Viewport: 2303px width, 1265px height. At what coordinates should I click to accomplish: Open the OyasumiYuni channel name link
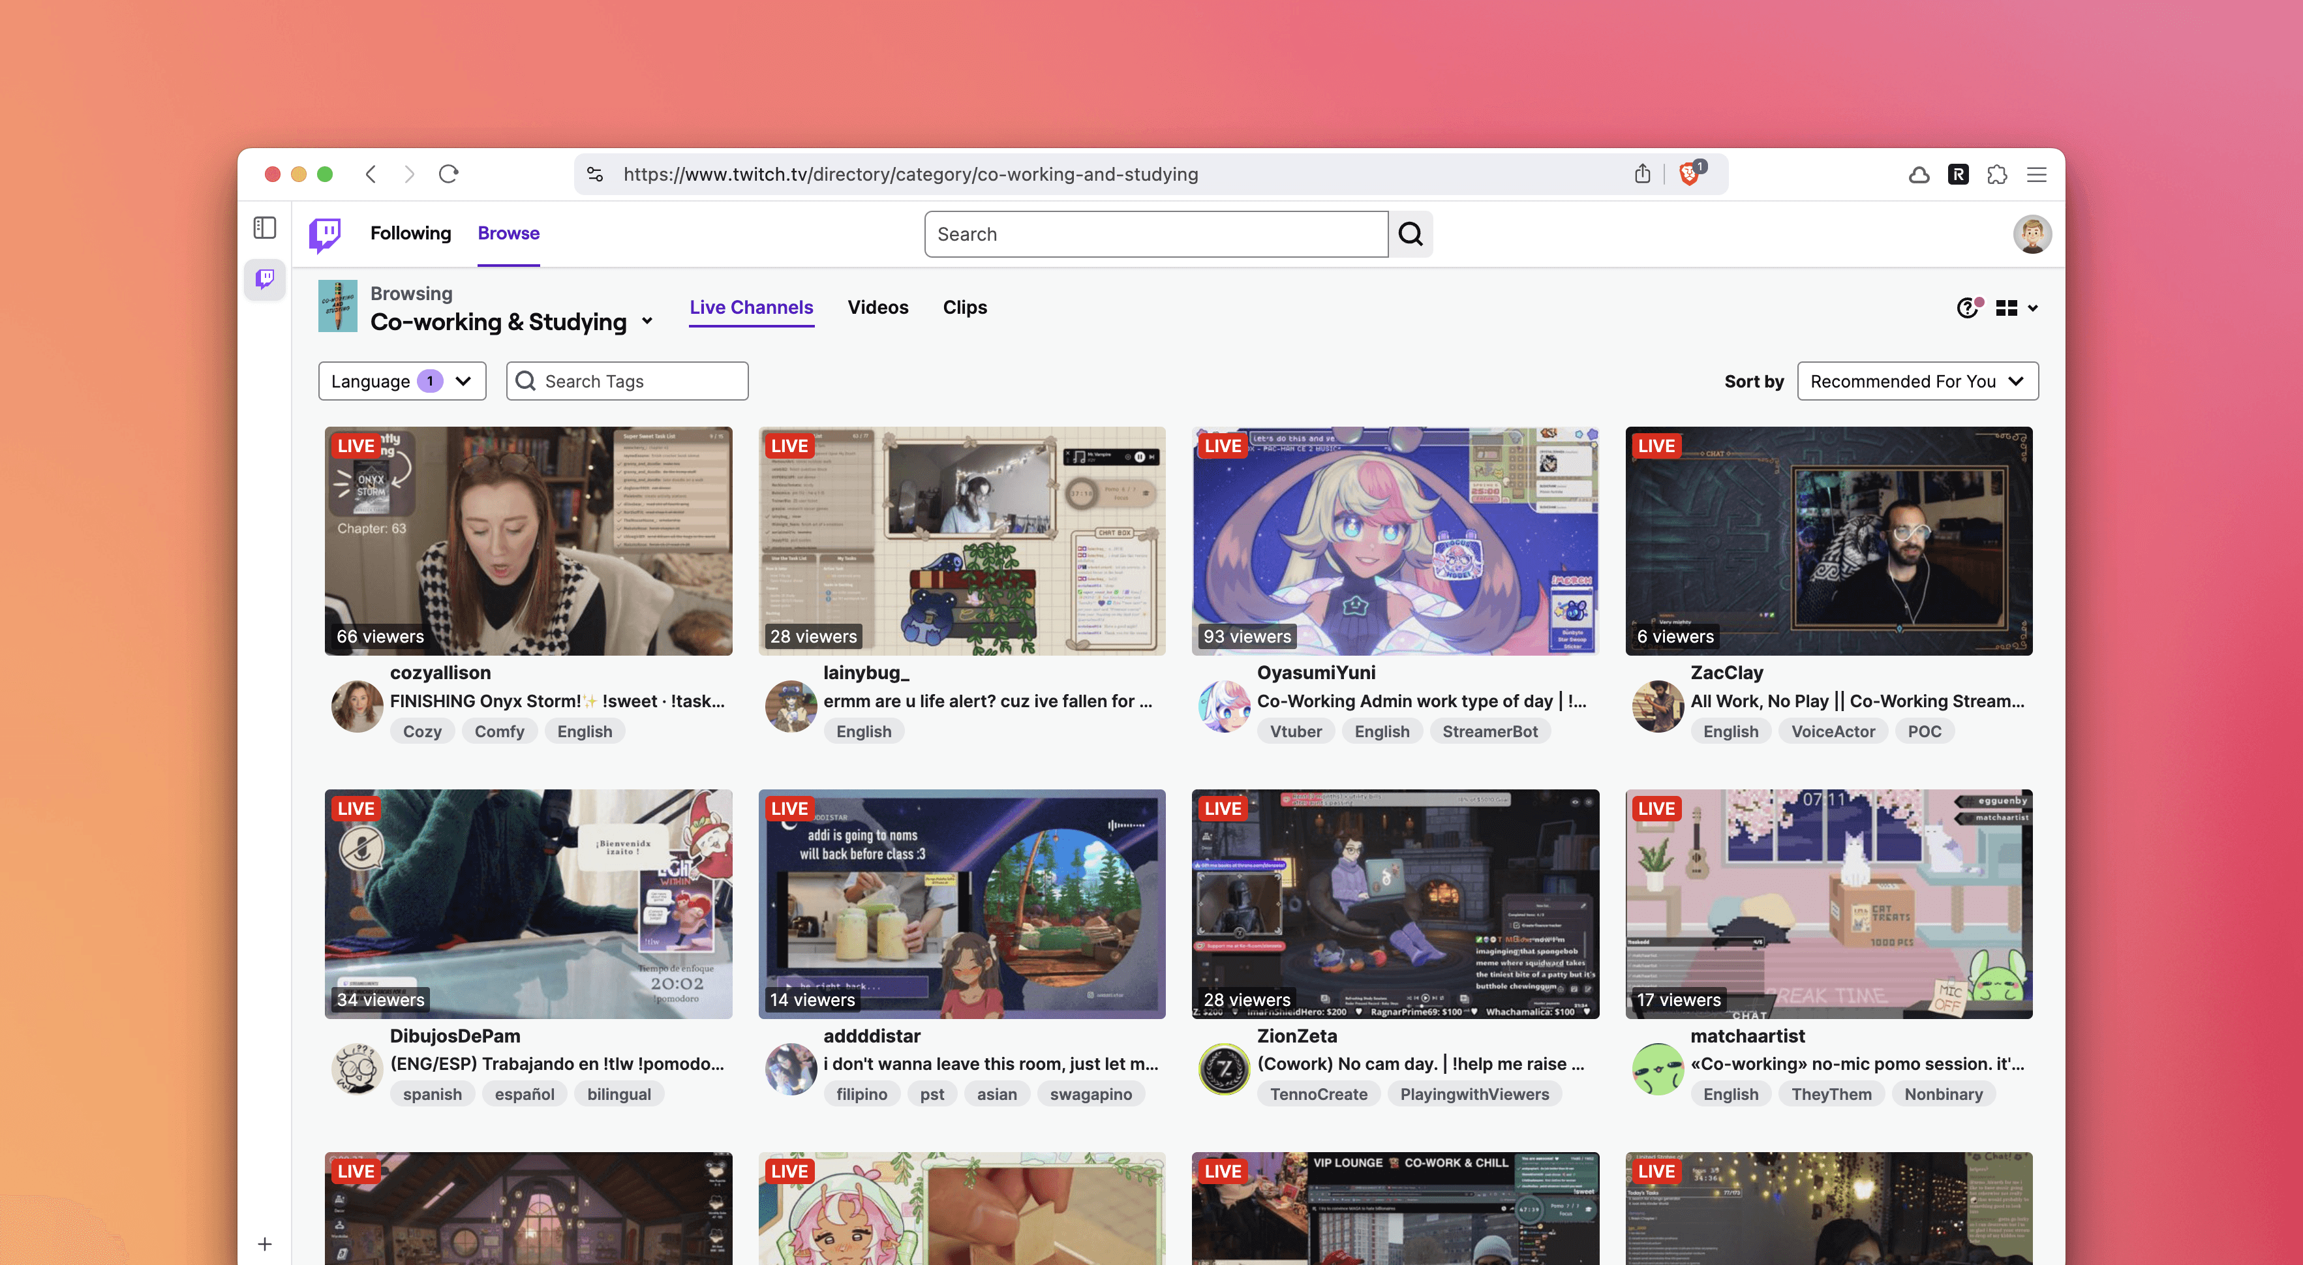pyautogui.click(x=1316, y=672)
